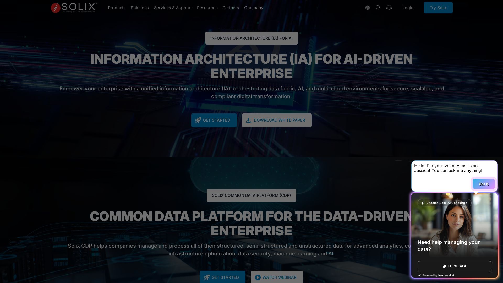The width and height of the screenshot is (503, 283).
Task: Click the sparkle icon beside Jessica Solix AI Concierge
Action: pos(423,203)
